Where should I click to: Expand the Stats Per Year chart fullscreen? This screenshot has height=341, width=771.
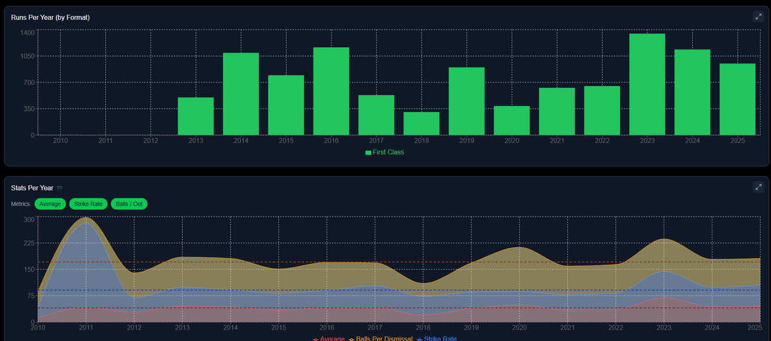[x=758, y=188]
